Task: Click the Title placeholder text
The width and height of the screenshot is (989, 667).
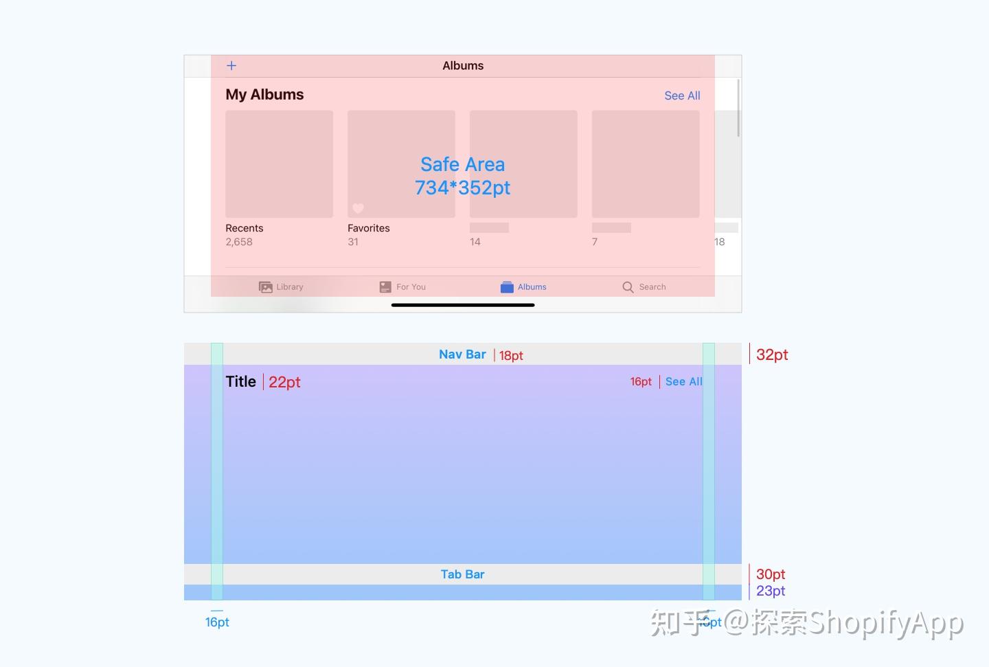Action: point(240,381)
